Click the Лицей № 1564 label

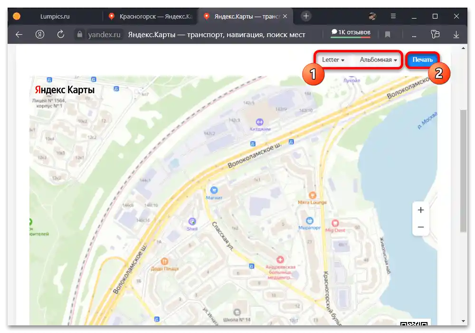tap(49, 103)
